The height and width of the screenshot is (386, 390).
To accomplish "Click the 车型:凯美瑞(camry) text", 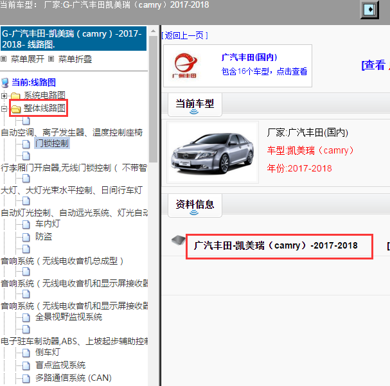I will click(310, 150).
